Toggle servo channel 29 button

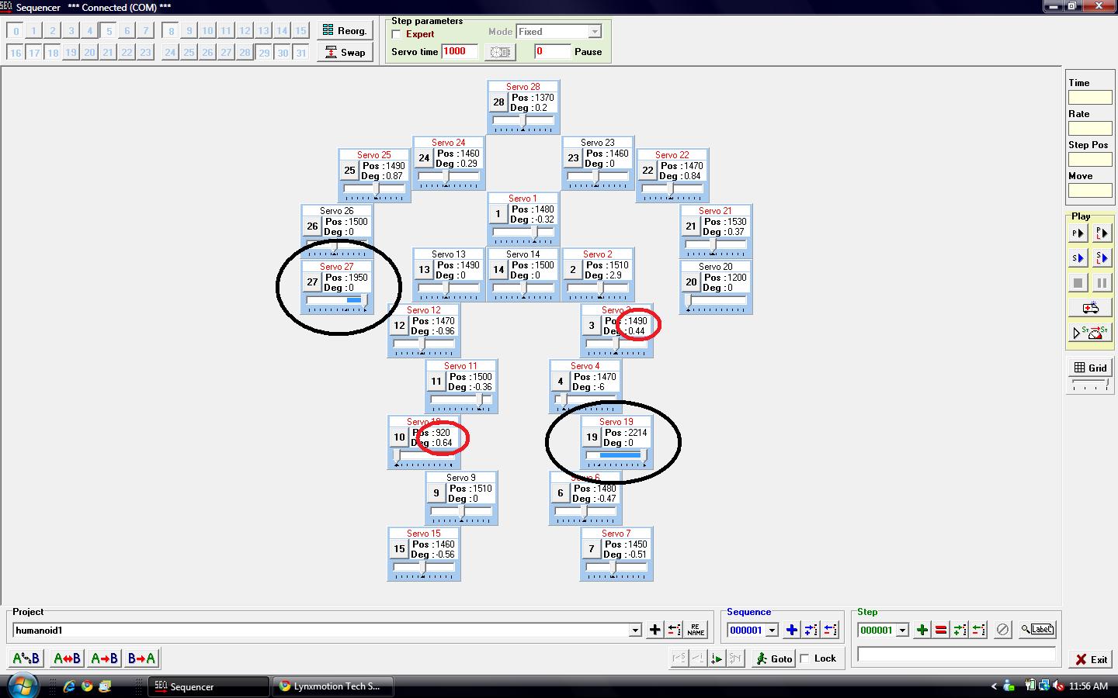(x=264, y=53)
